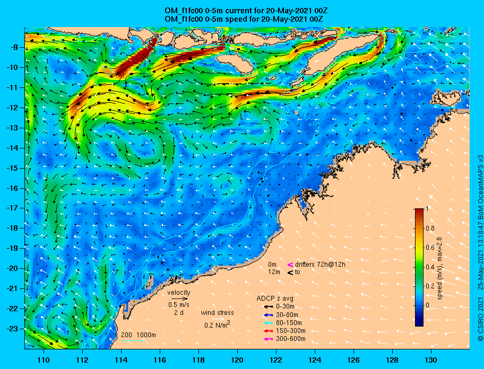Viewport: 484px width, 369px height.
Task: Click the latitude label '-11'
Action: tap(14, 88)
